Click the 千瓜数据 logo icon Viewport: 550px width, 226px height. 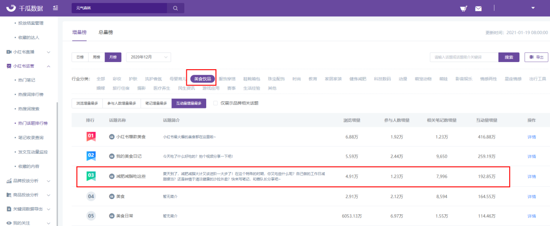tap(12, 8)
